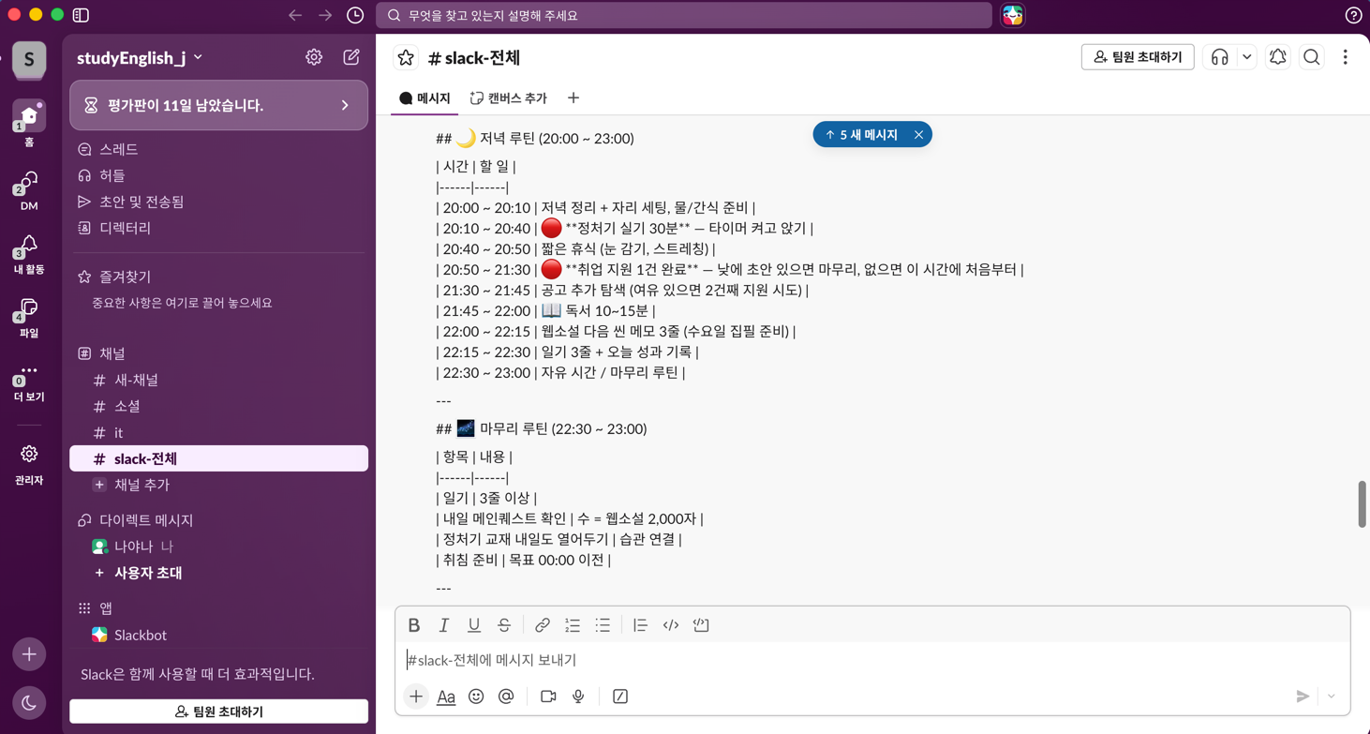This screenshot has width=1370, height=734.
Task: Apply inline code formatting
Action: click(671, 625)
